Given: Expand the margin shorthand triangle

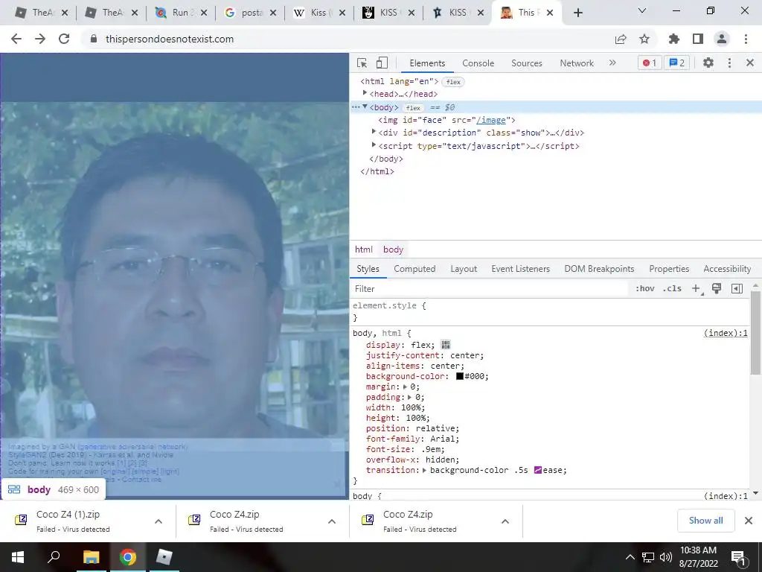Looking at the screenshot, I should (406, 387).
